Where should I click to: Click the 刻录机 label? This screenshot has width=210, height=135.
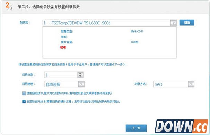(25, 22)
